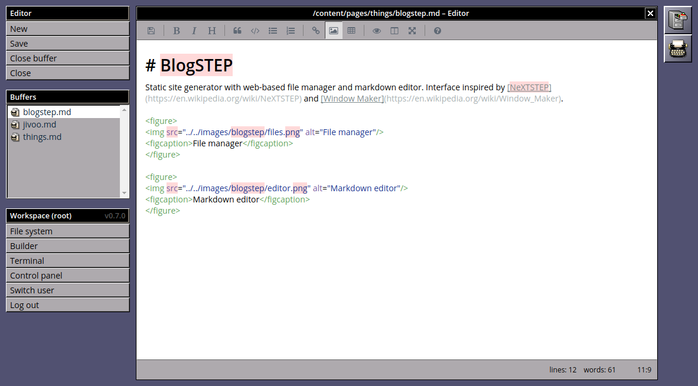
Task: Switch to the things.md buffer
Action: pyautogui.click(x=42, y=137)
